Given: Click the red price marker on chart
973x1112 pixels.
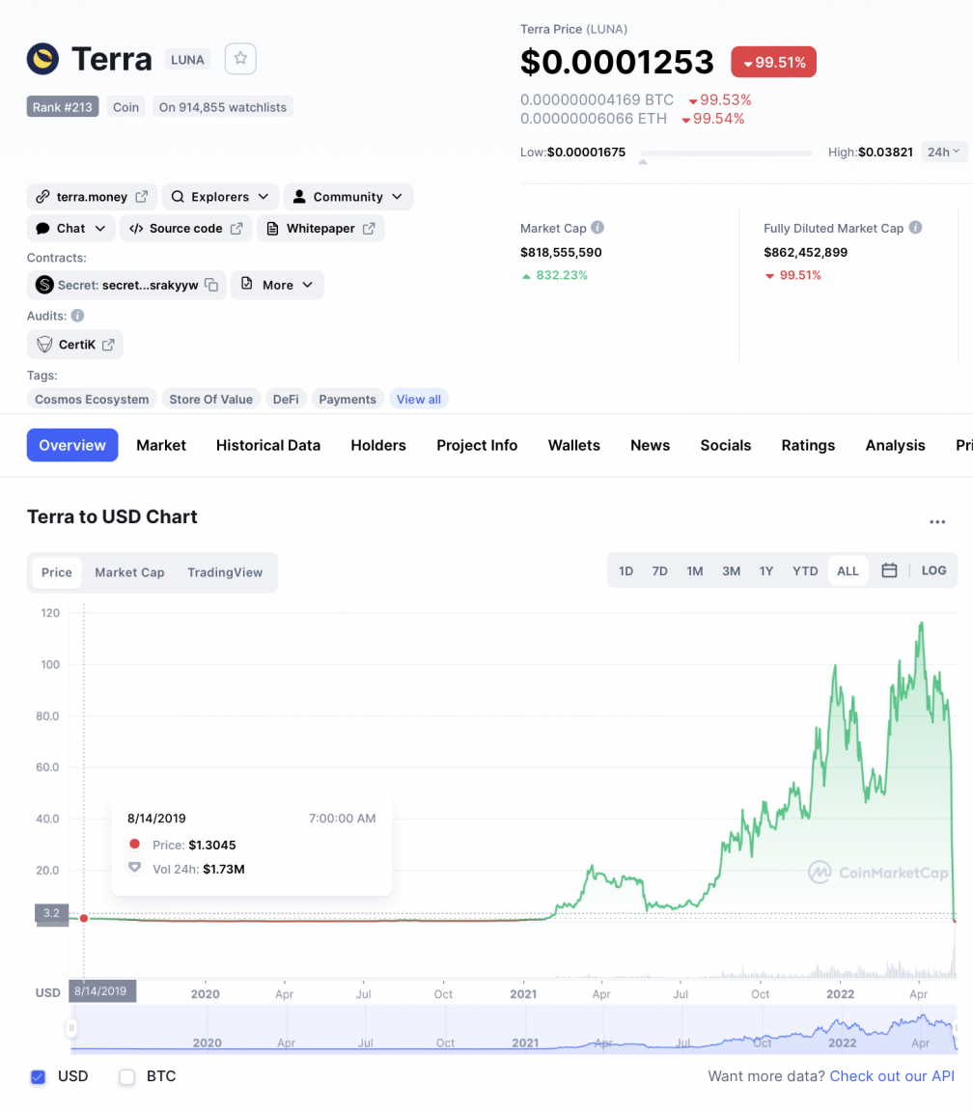Looking at the screenshot, I should (84, 918).
